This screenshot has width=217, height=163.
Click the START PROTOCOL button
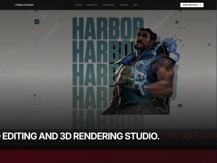[192, 5]
